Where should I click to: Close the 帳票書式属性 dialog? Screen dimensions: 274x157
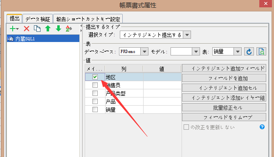click(x=265, y=4)
